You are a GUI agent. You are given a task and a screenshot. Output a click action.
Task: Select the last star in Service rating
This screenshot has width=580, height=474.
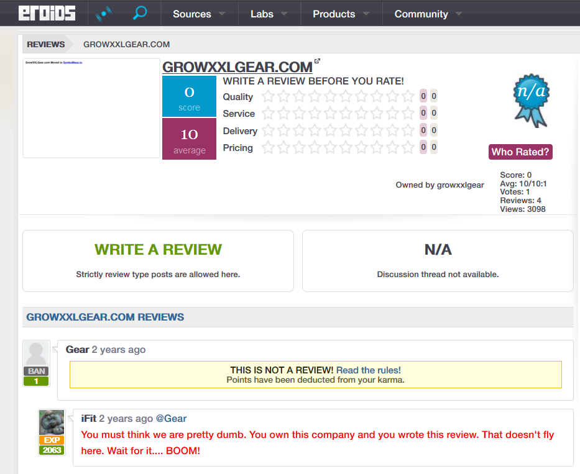408,113
